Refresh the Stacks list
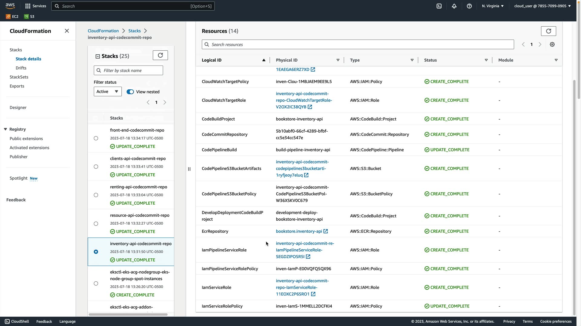This screenshot has width=581, height=326. point(160,55)
